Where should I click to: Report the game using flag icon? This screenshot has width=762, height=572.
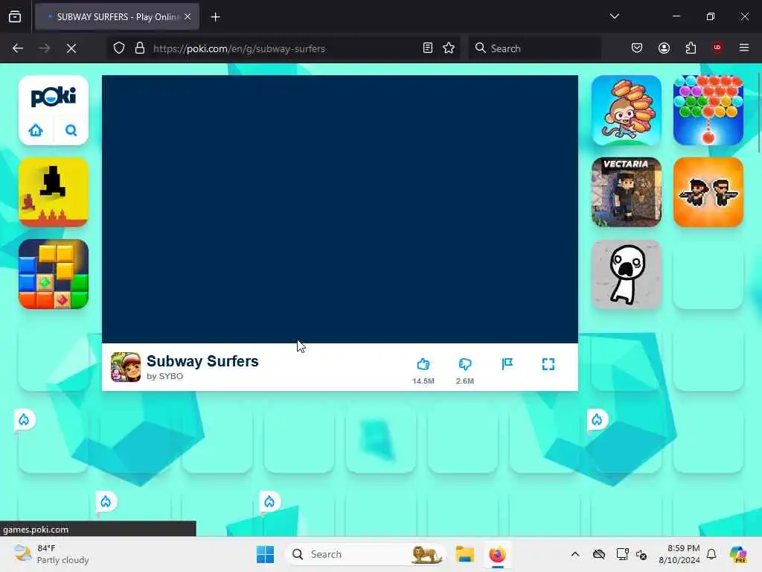pyautogui.click(x=507, y=363)
